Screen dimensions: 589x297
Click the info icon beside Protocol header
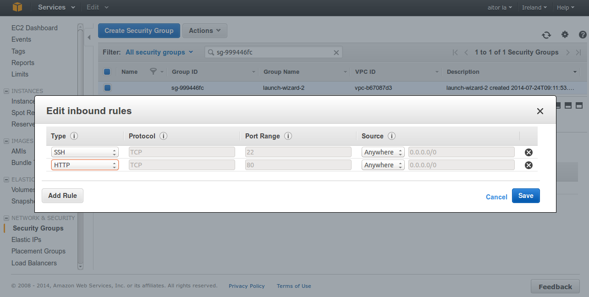163,136
